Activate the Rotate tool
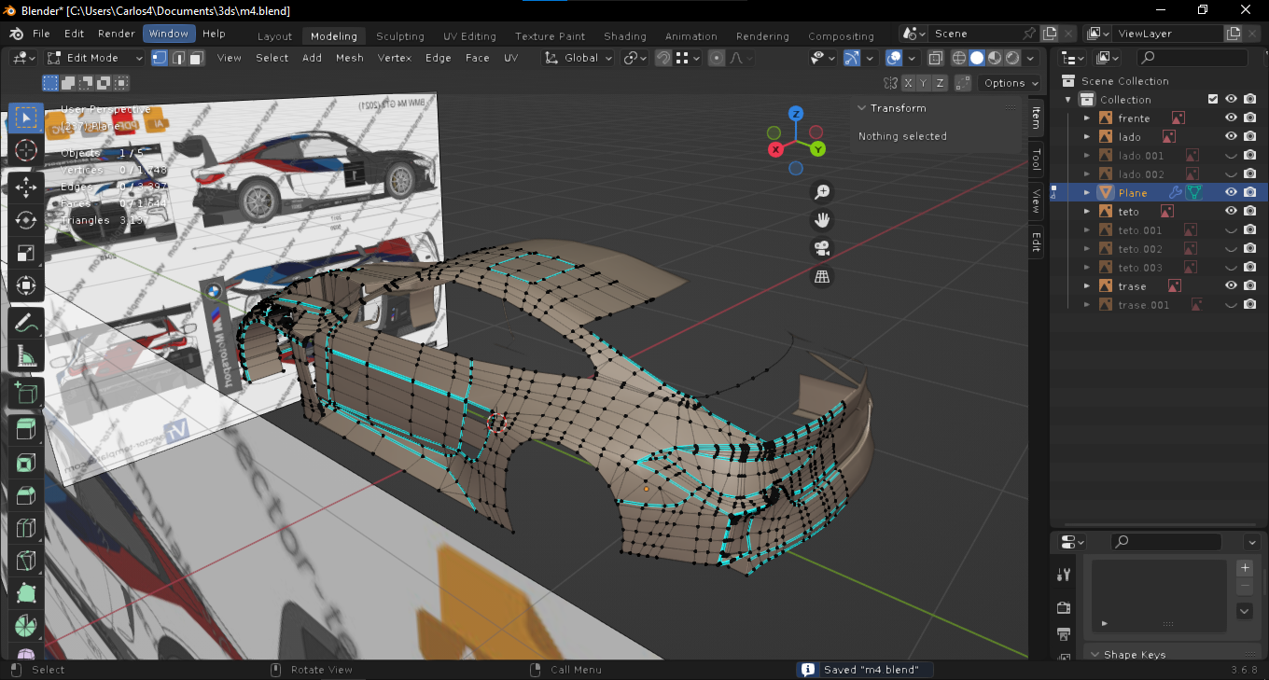This screenshot has height=680, width=1269. (x=26, y=220)
